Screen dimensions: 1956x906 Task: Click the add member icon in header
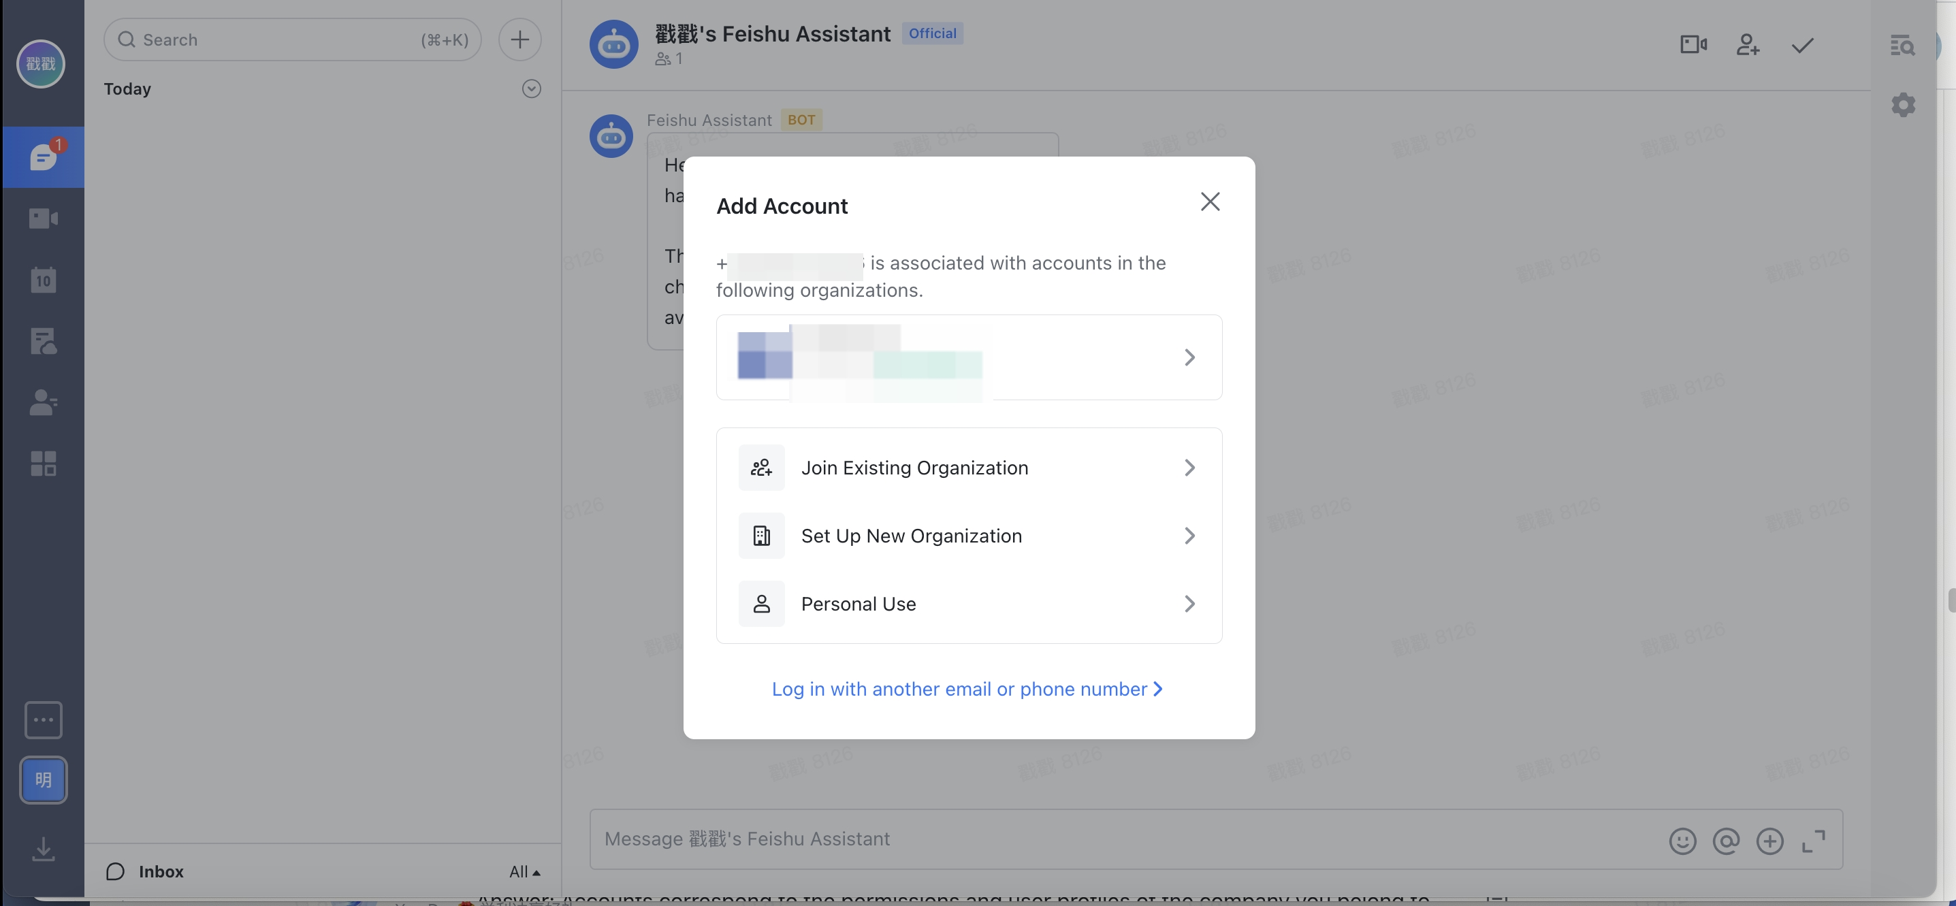pos(1747,45)
